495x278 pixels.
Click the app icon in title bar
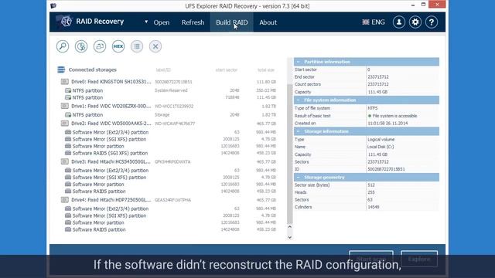tap(53, 5)
